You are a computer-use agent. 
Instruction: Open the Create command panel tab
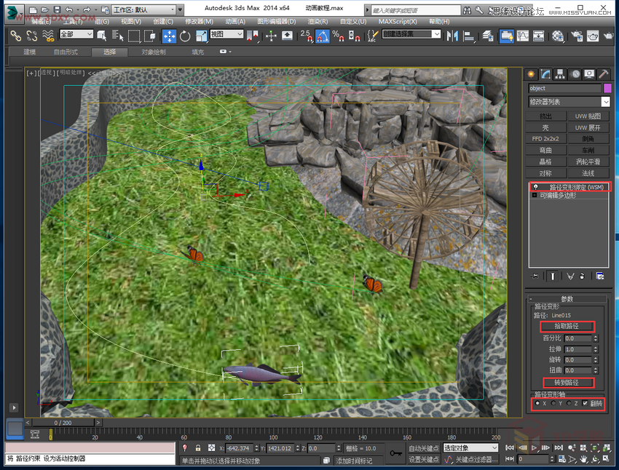click(x=532, y=73)
